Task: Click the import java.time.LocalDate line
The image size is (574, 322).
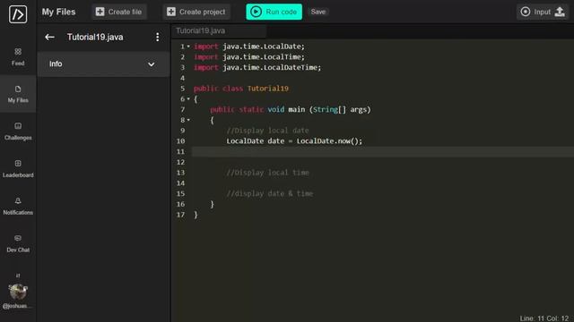Action: [249, 47]
